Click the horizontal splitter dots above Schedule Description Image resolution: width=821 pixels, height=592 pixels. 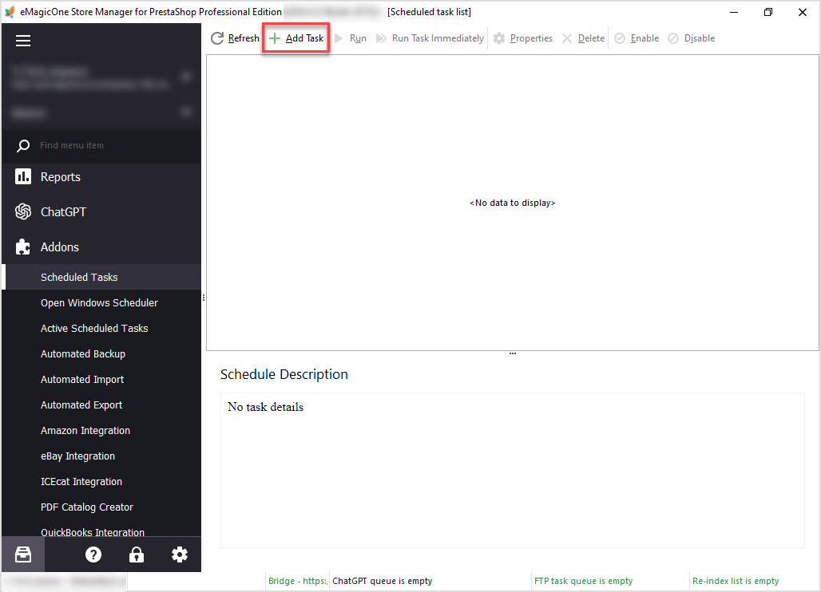[513, 353]
